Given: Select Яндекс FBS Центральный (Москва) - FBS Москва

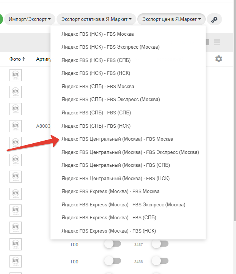Looking at the screenshot, I should pyautogui.click(x=128, y=139).
